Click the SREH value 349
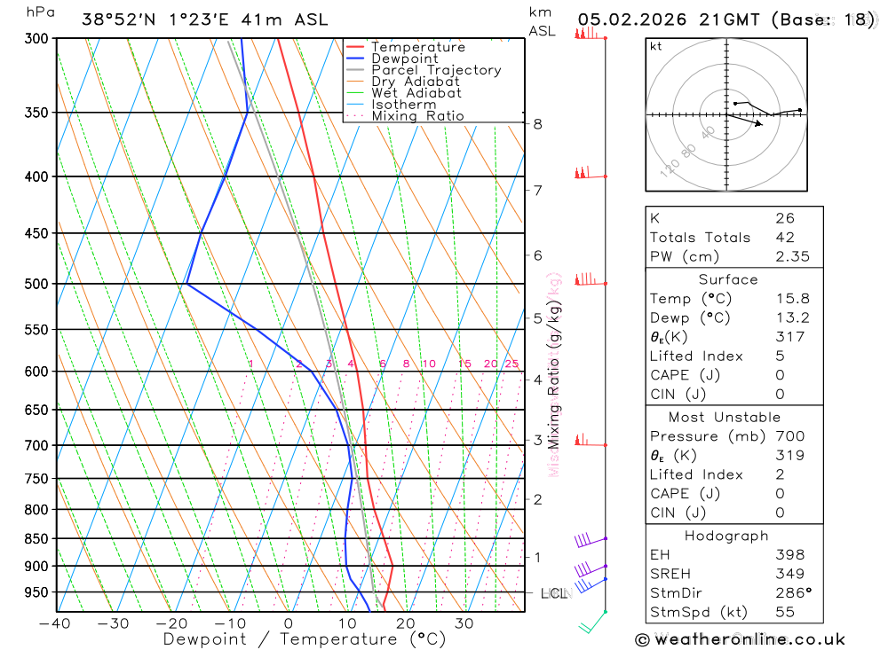 click(x=790, y=574)
